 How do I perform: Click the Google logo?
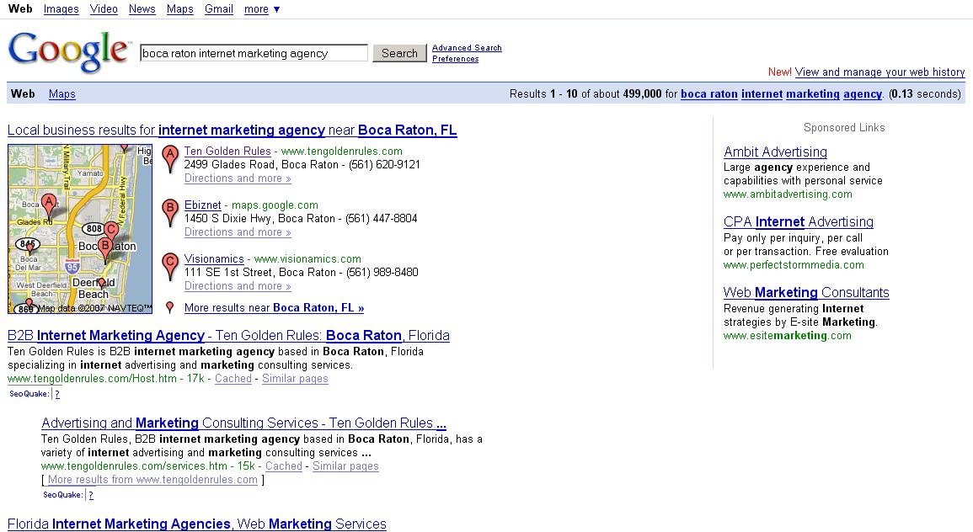coord(69,52)
